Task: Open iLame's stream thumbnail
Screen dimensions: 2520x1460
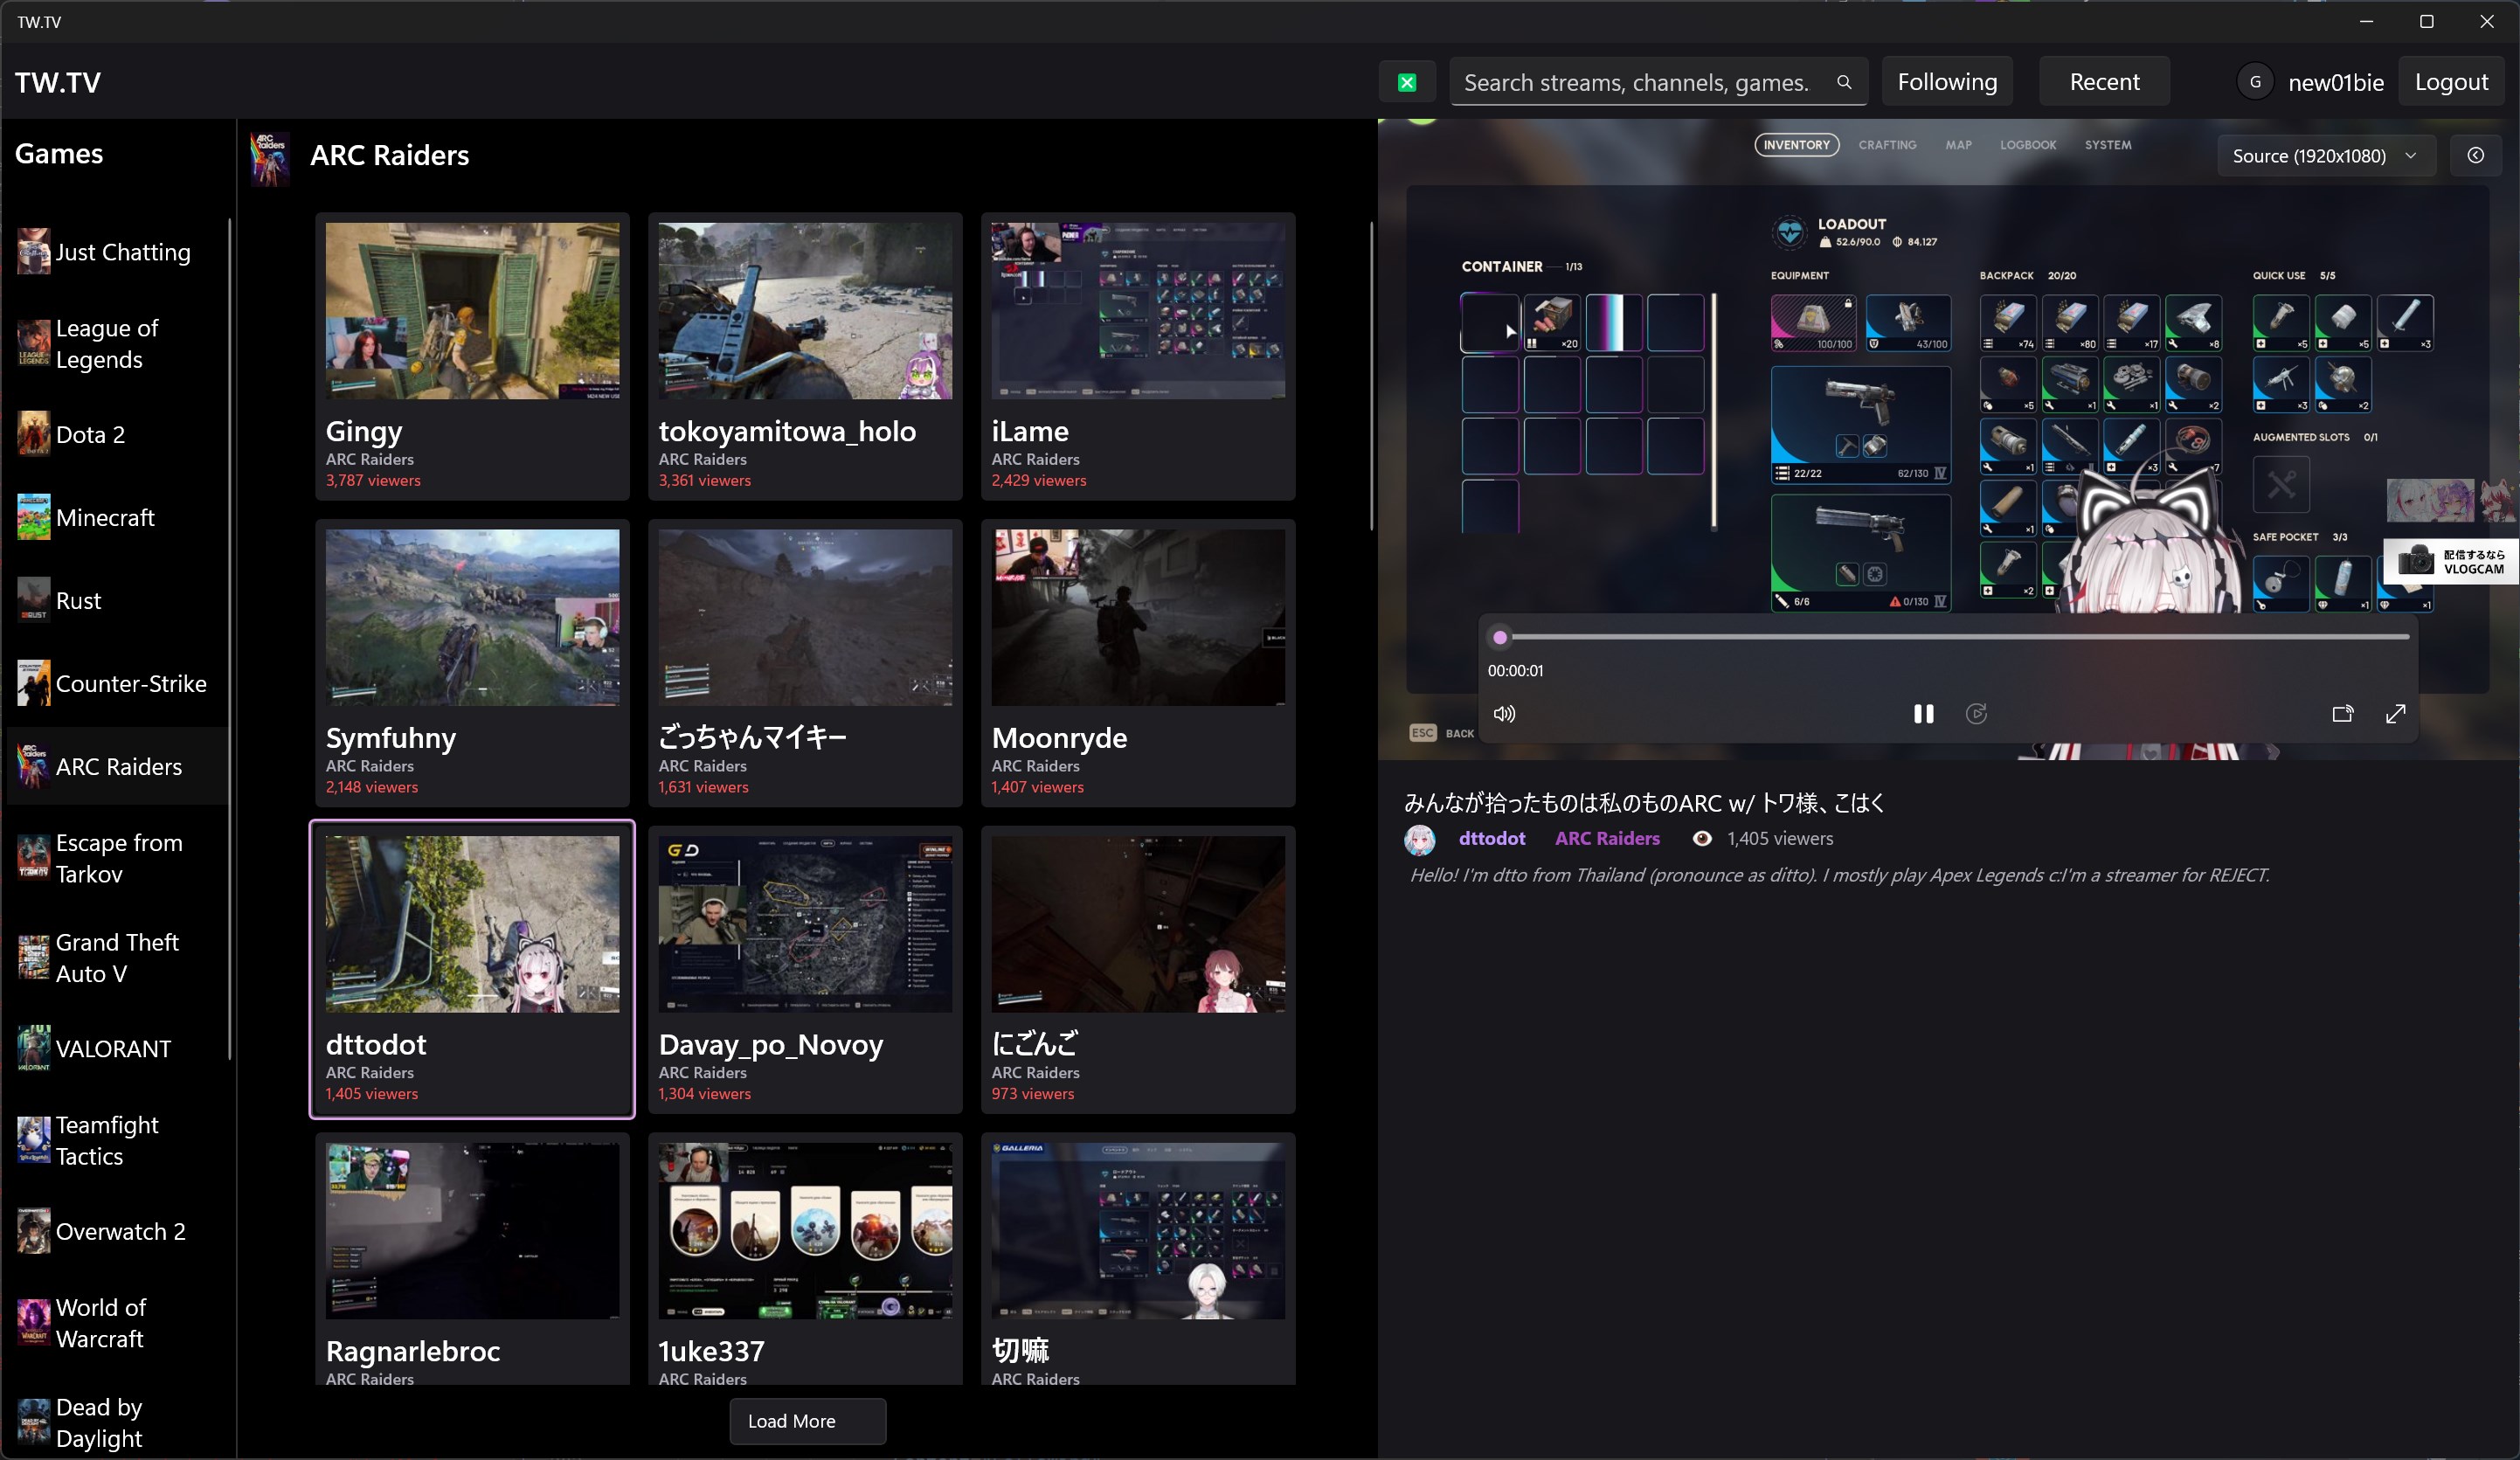Action: (1138, 311)
